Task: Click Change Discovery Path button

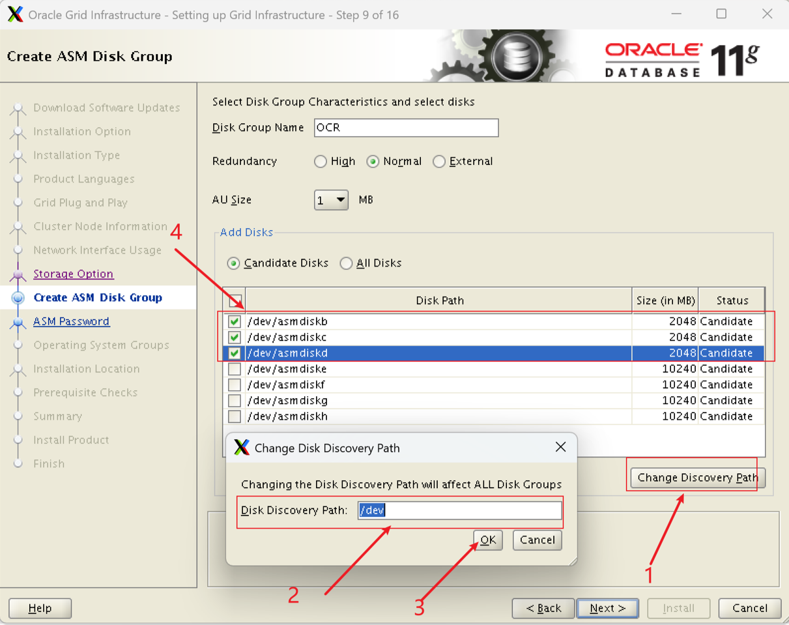Action: point(698,478)
